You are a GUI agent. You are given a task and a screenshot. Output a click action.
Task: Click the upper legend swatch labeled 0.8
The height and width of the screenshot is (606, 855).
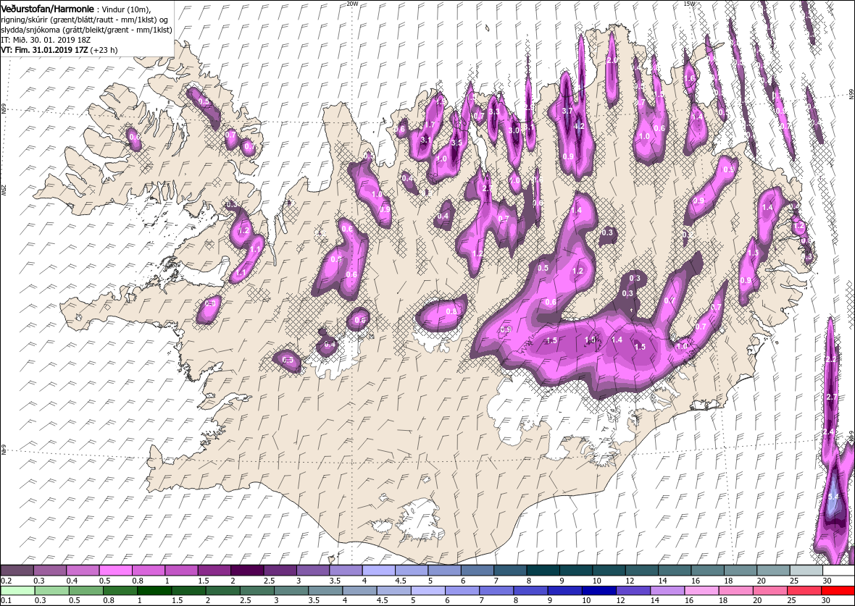click(149, 570)
